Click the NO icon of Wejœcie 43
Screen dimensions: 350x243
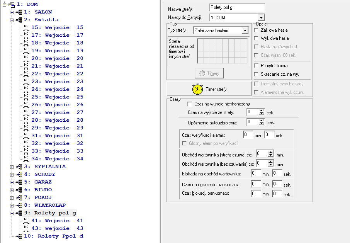coord(26,228)
